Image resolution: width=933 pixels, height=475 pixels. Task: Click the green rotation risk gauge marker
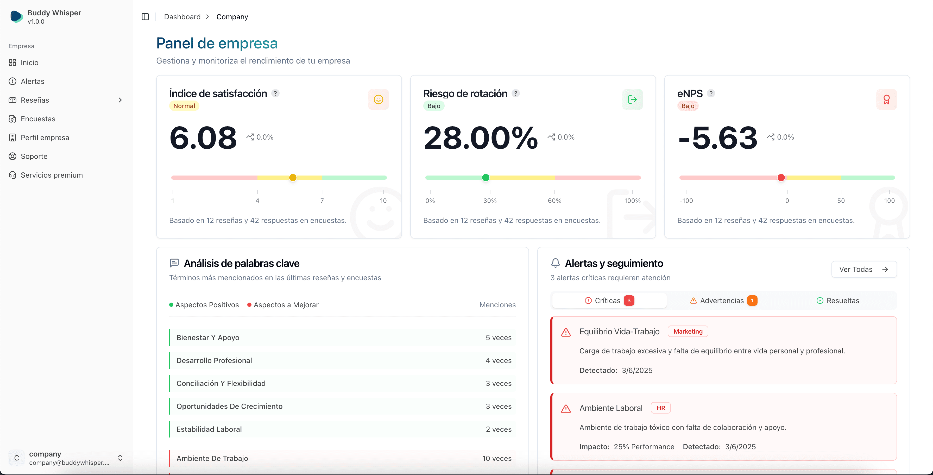click(x=486, y=178)
